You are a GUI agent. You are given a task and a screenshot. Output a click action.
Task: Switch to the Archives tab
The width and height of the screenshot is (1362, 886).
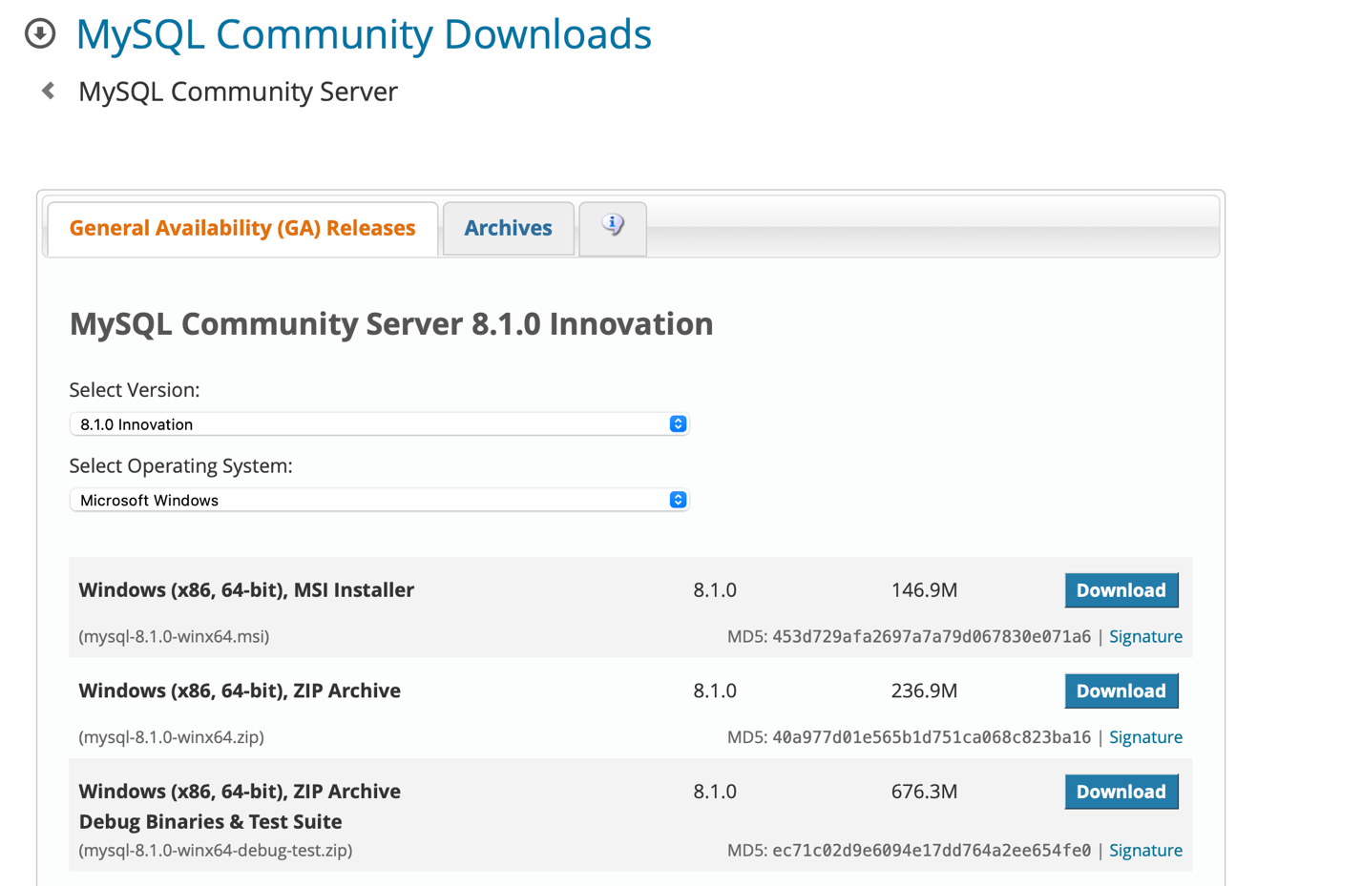[x=508, y=228]
